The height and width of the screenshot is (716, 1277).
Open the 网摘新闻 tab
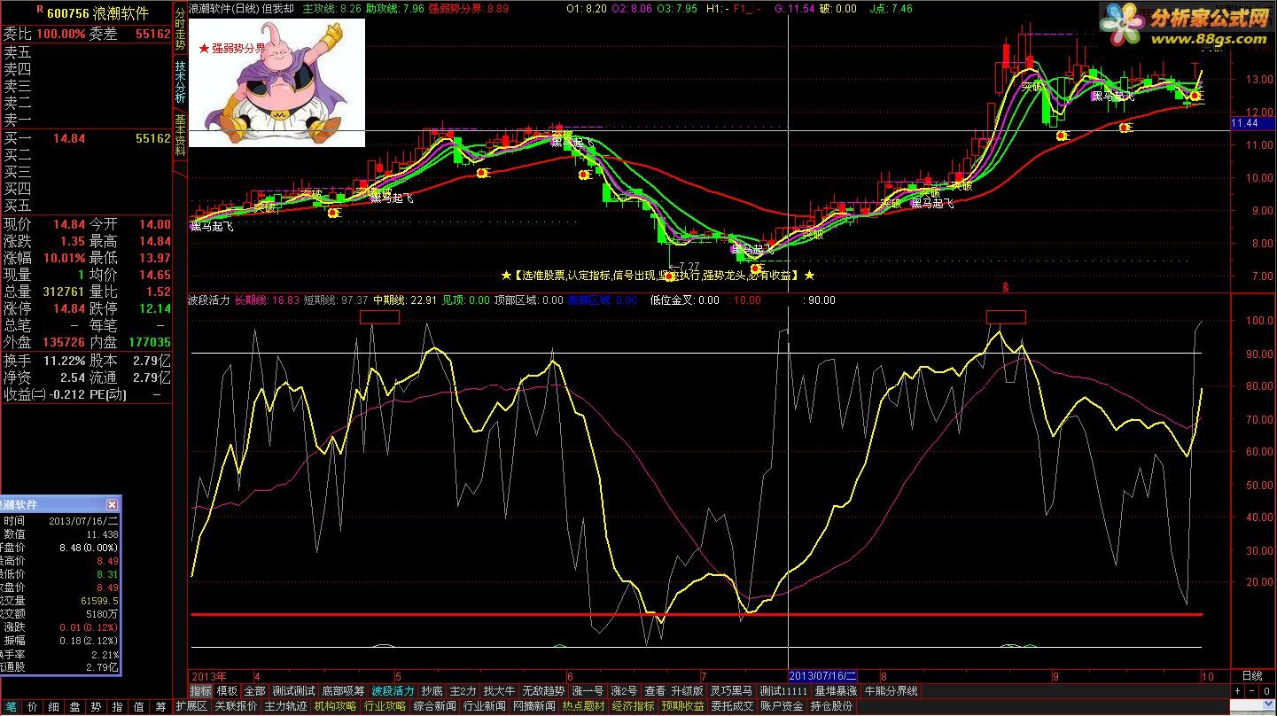coord(533,706)
